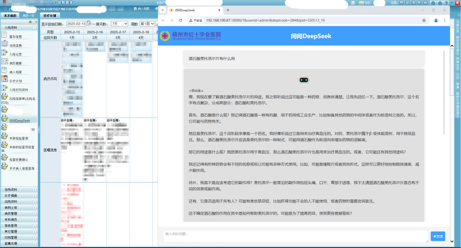The height and width of the screenshot is (248, 461).
Task: Click the home icon in HIS title bar
Action: 440,3
